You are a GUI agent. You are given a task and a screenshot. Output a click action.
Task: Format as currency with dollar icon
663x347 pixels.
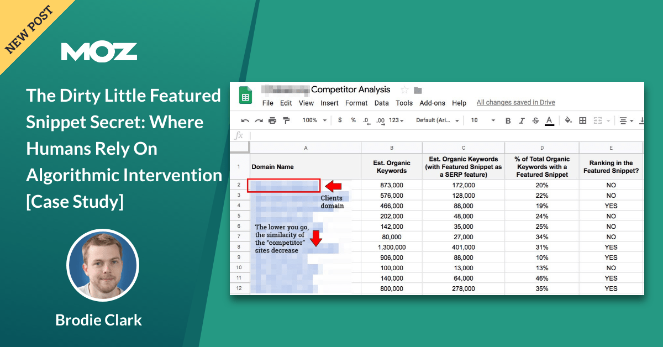pos(340,120)
